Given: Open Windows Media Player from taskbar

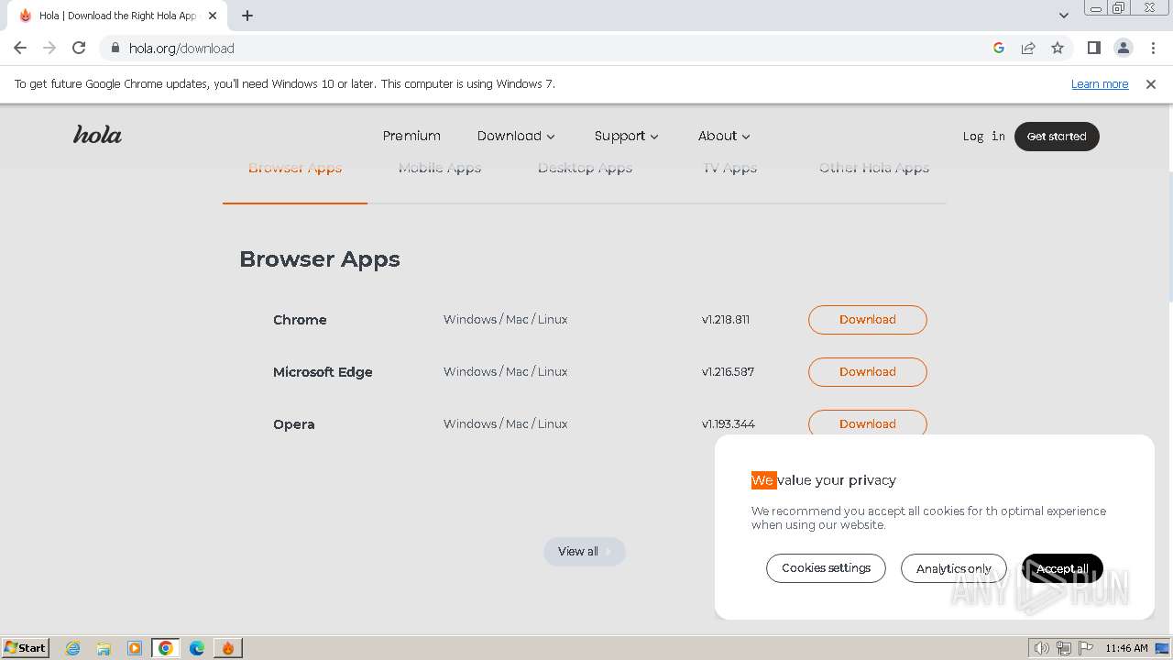Looking at the screenshot, I should click(x=135, y=648).
